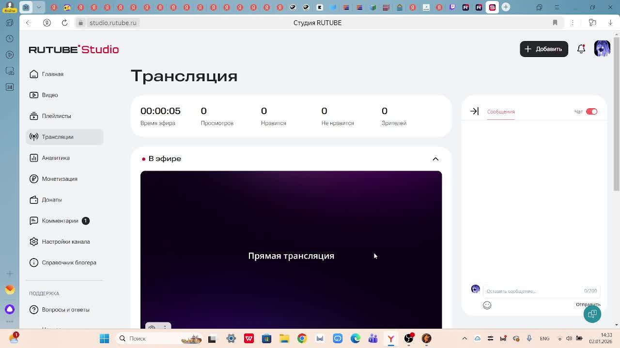This screenshot has height=348, width=620.
Task: Click the ENG language indicator
Action: (x=544, y=338)
